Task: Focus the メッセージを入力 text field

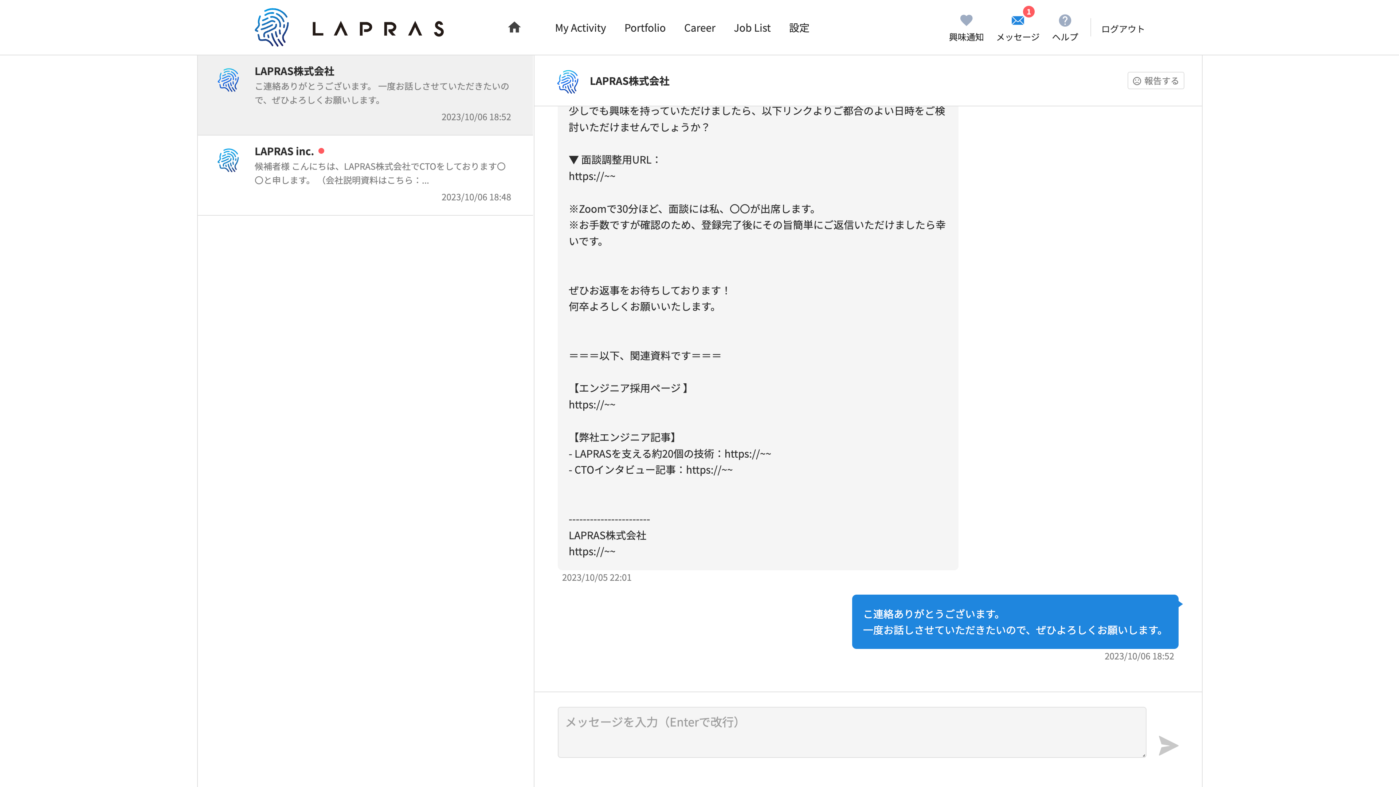Action: pyautogui.click(x=851, y=732)
